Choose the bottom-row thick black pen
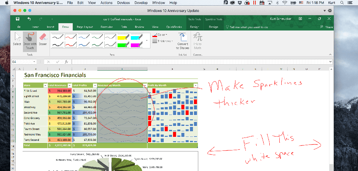Screen dimensions: 358x171 57,44
